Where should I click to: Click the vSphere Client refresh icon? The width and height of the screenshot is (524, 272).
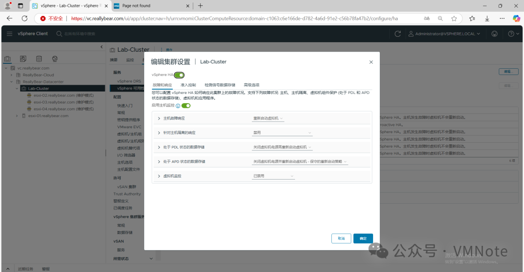click(x=398, y=34)
